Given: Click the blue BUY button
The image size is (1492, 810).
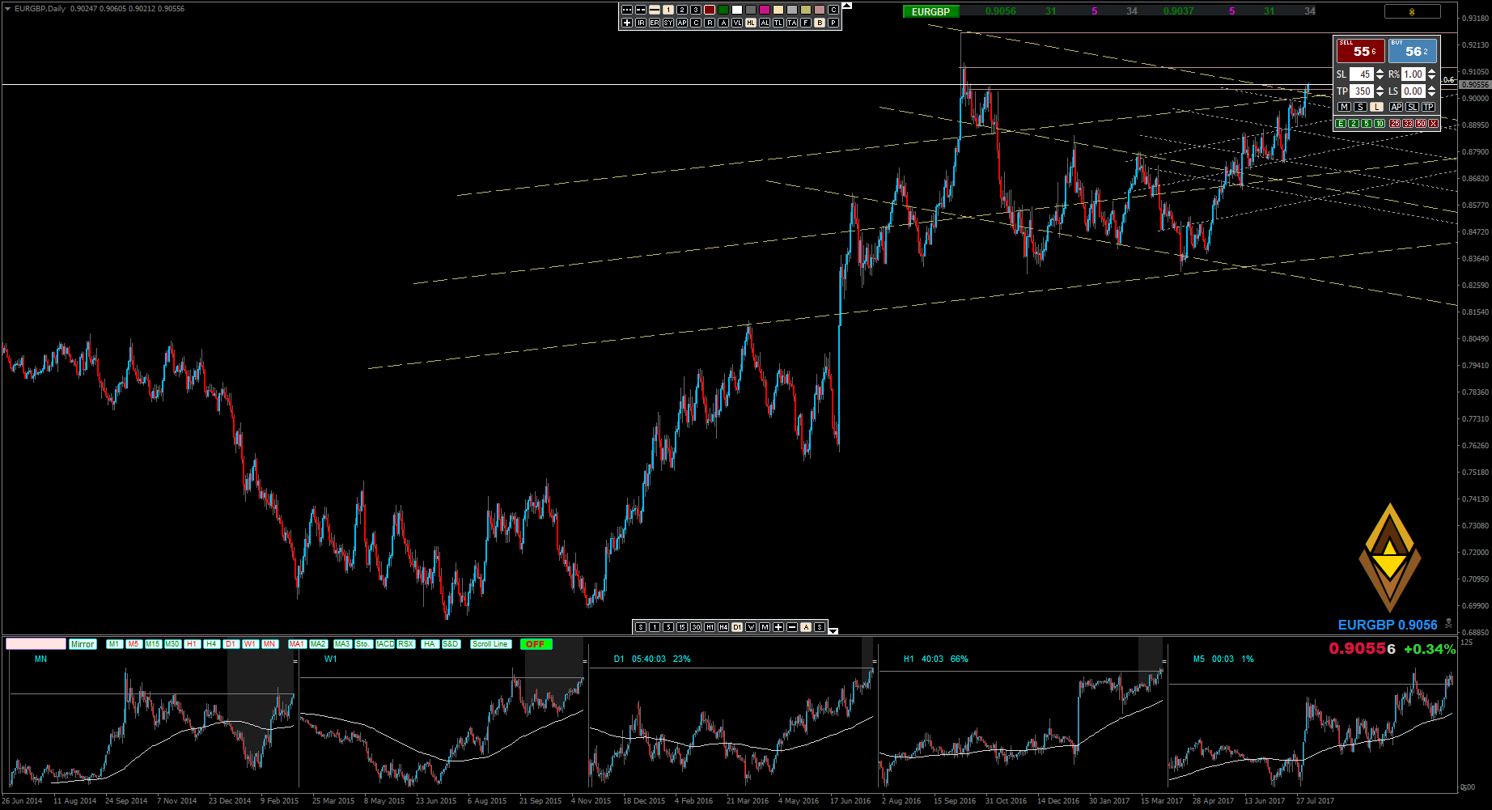Looking at the screenshot, I should coord(1413,51).
